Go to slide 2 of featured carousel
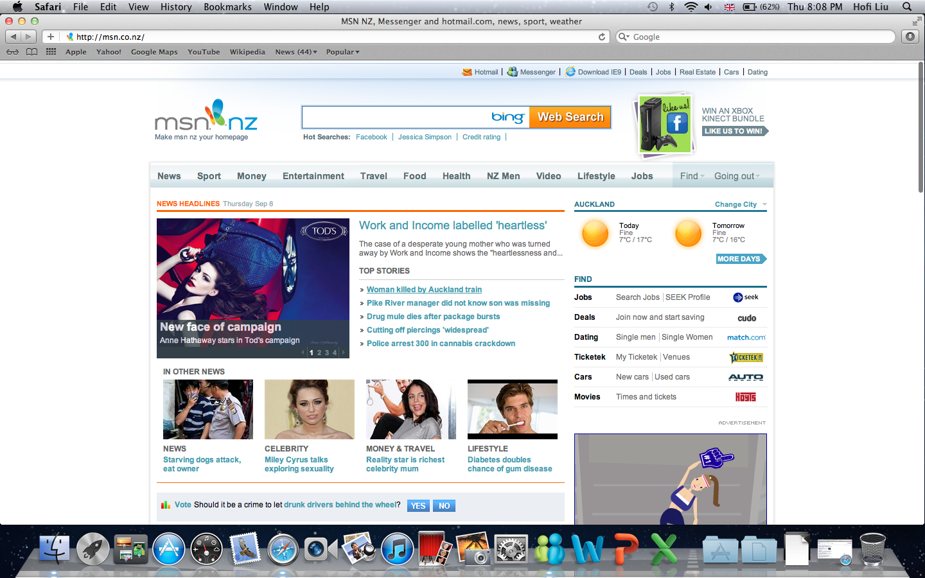This screenshot has width=925, height=578. click(319, 353)
